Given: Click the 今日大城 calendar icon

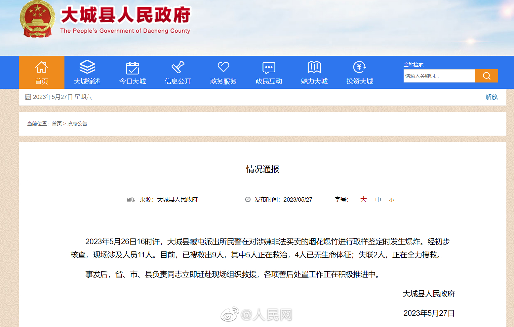Looking at the screenshot, I should coord(133,68).
